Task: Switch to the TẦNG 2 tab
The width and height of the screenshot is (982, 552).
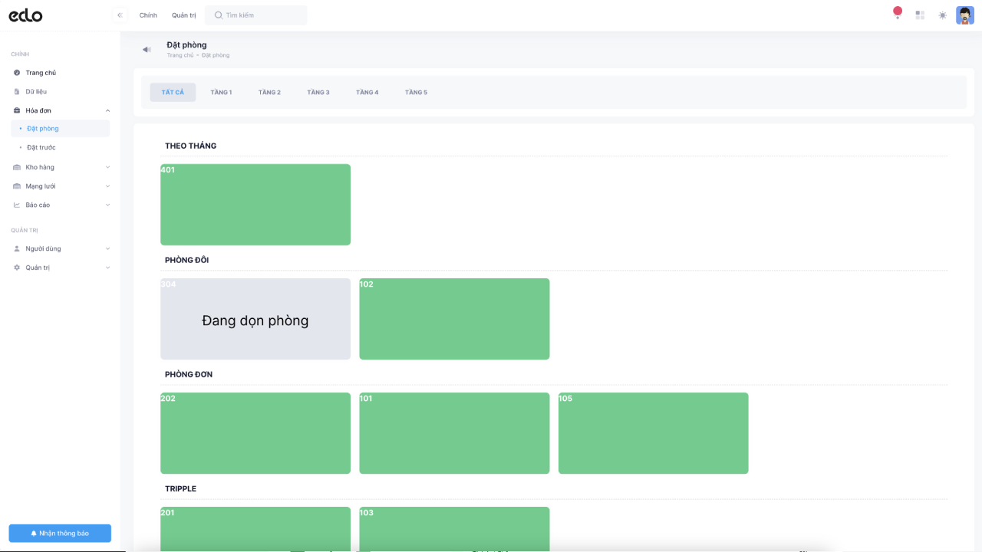Action: pos(269,92)
